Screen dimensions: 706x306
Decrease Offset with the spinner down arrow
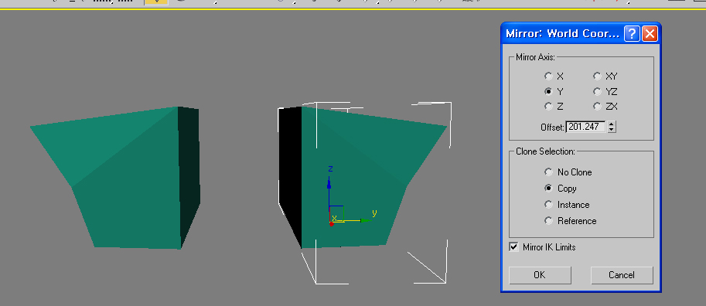pyautogui.click(x=611, y=130)
